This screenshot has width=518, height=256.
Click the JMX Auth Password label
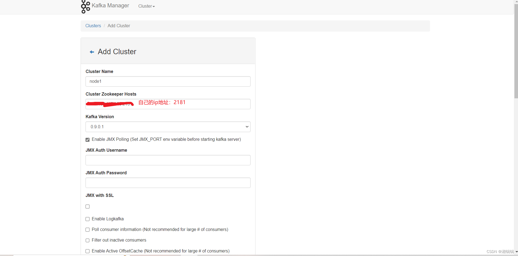106,173
